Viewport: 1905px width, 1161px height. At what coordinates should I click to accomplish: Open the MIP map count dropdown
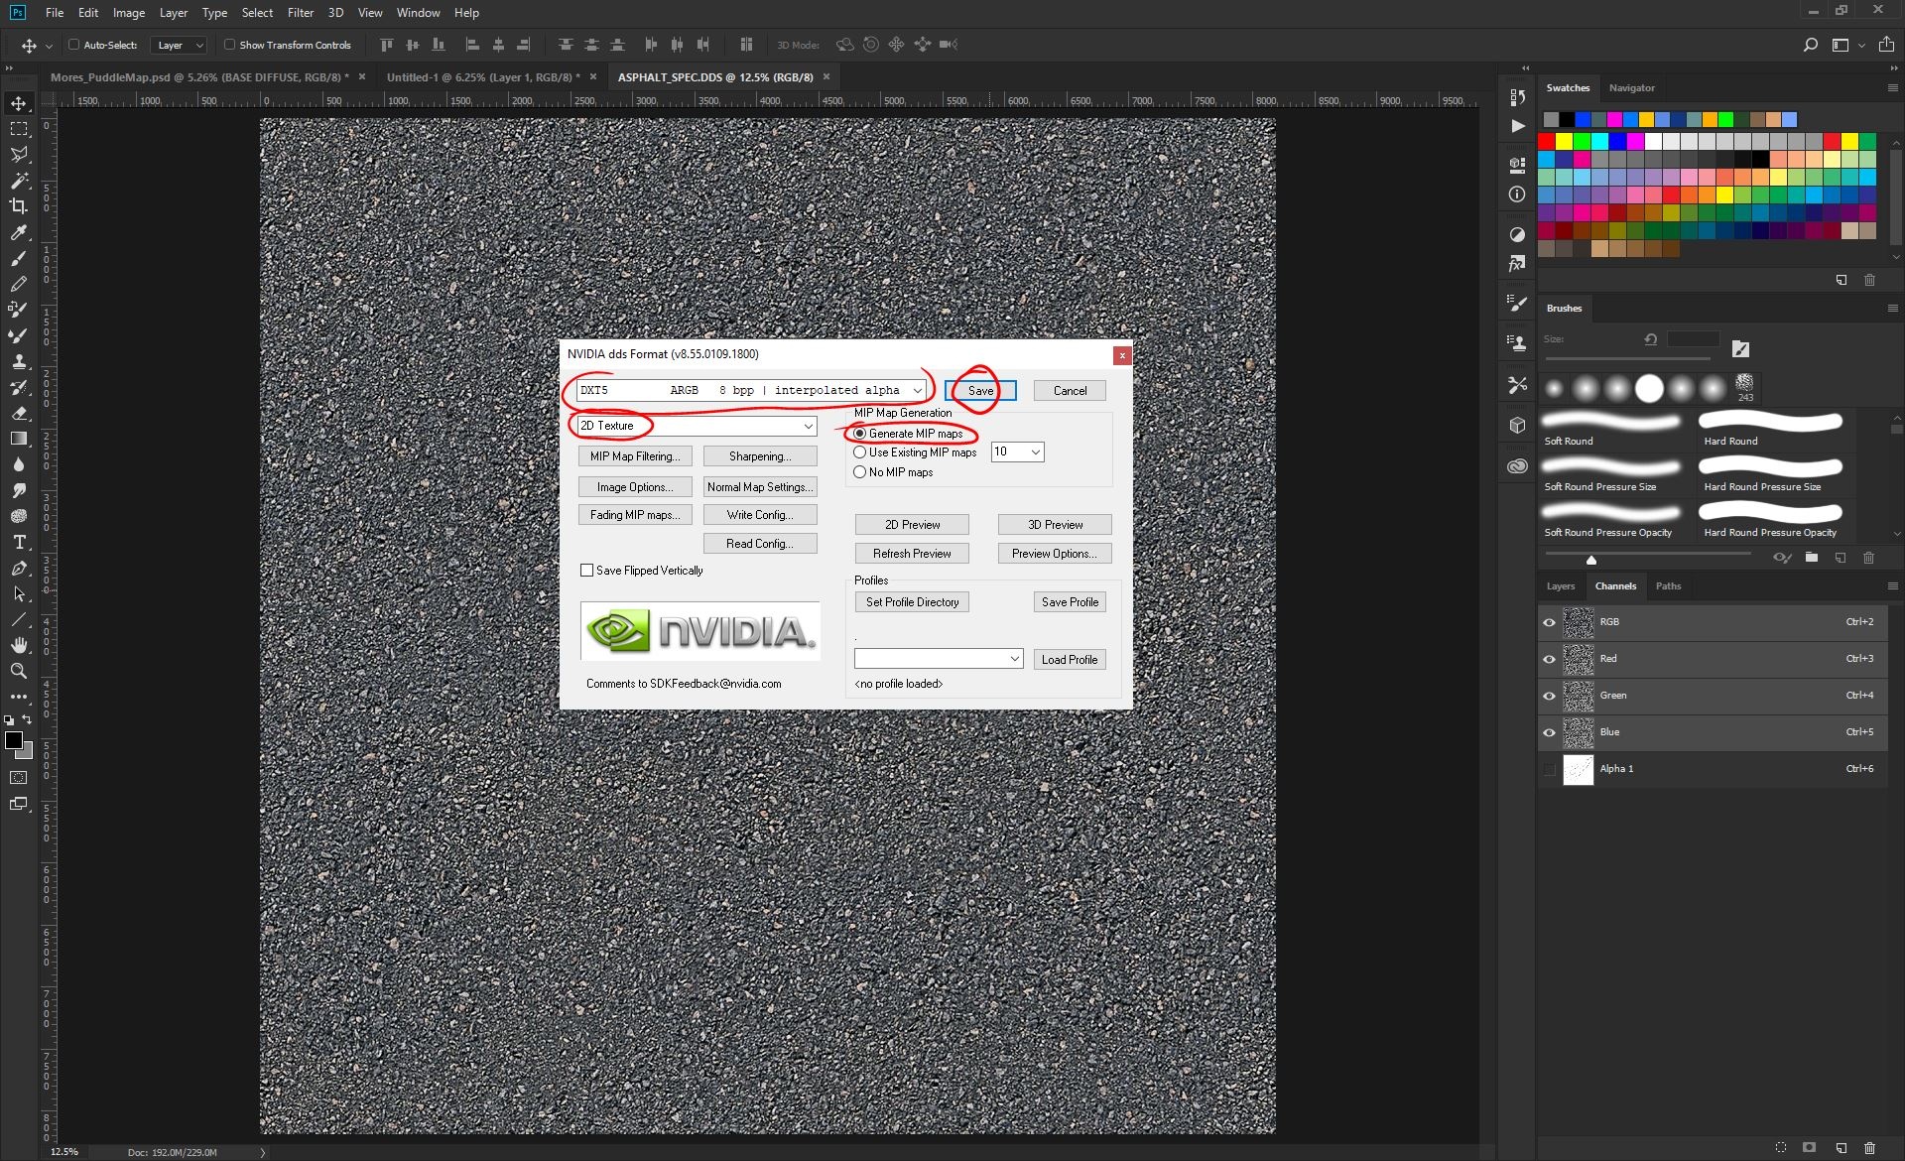pos(1017,451)
